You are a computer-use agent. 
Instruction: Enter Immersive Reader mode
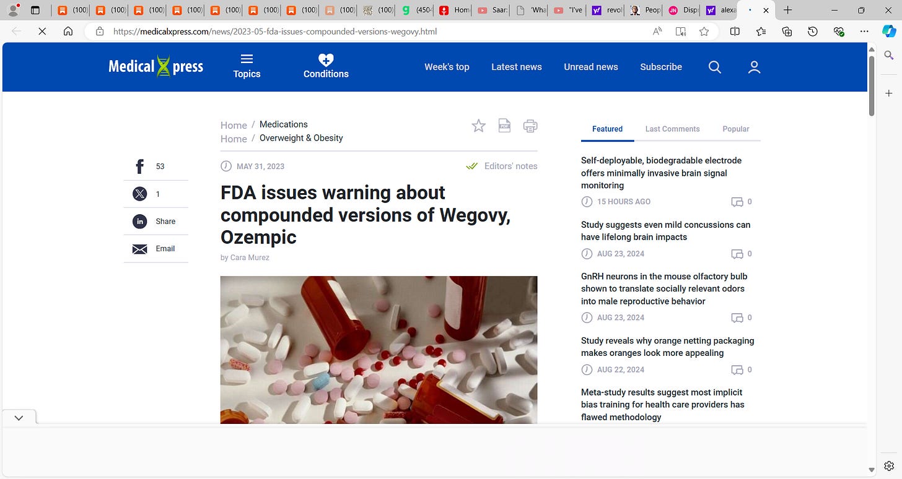[681, 32]
